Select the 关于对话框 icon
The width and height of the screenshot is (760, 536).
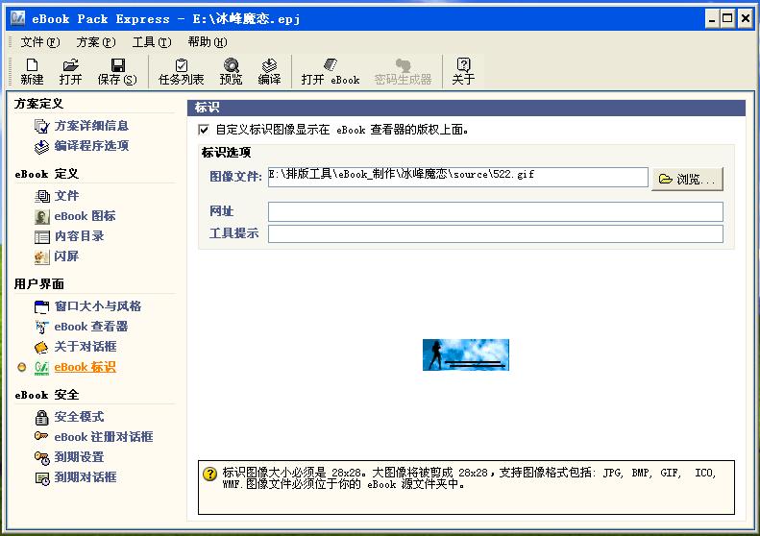(42, 347)
